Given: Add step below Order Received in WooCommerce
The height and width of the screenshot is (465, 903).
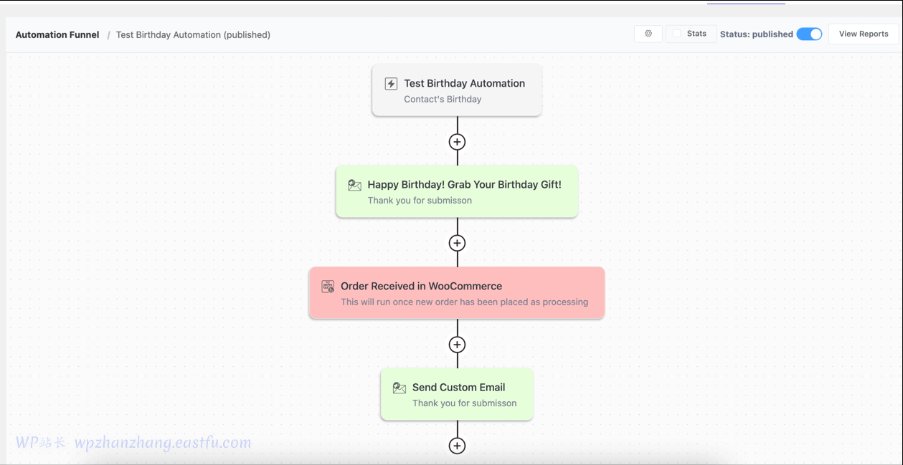Looking at the screenshot, I should 457,345.
